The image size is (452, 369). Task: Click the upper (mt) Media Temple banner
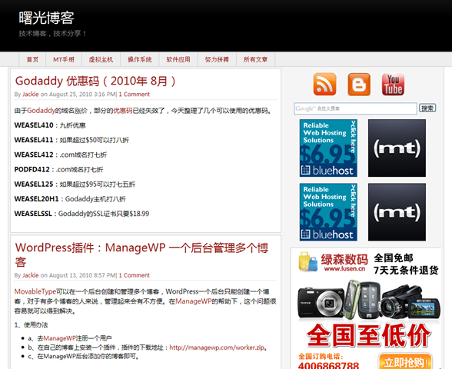click(x=397, y=148)
